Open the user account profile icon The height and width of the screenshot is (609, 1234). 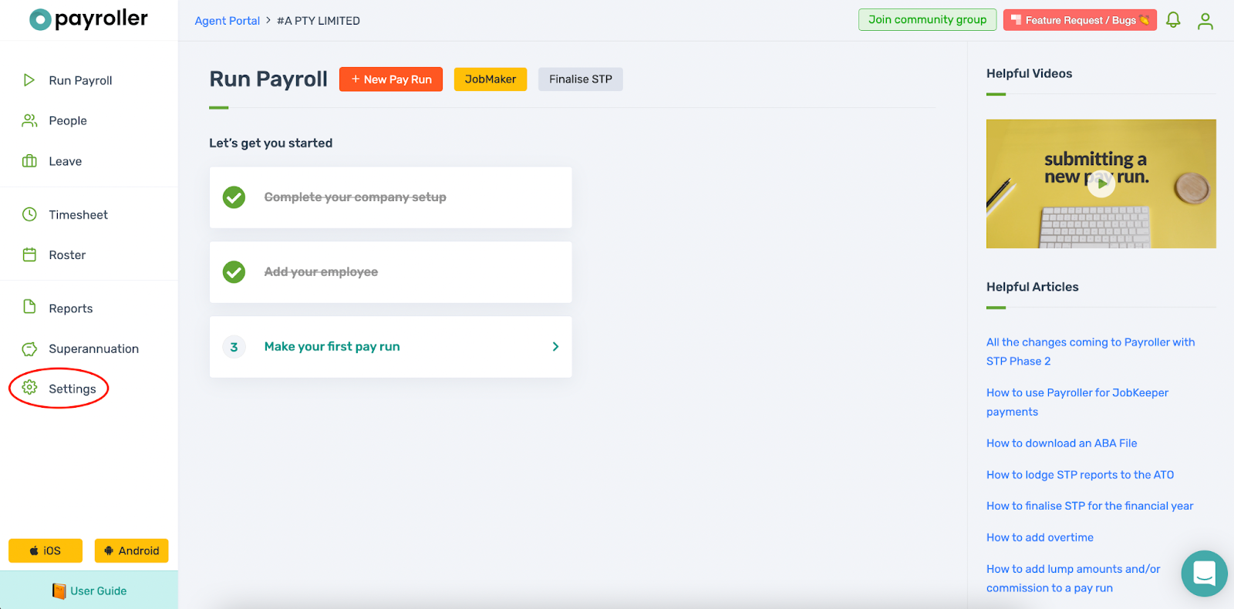tap(1205, 21)
